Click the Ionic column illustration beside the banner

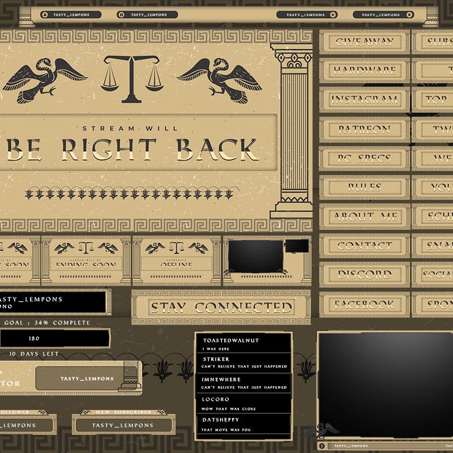tap(292, 131)
